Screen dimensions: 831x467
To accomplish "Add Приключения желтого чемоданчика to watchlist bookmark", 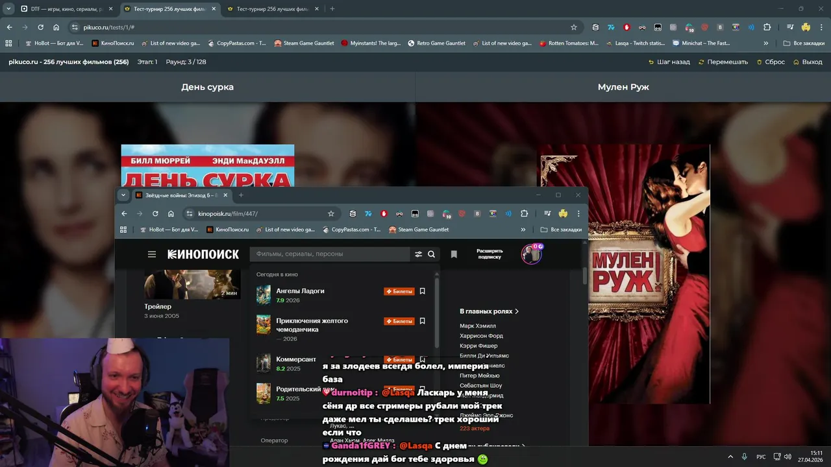I will tap(422, 321).
